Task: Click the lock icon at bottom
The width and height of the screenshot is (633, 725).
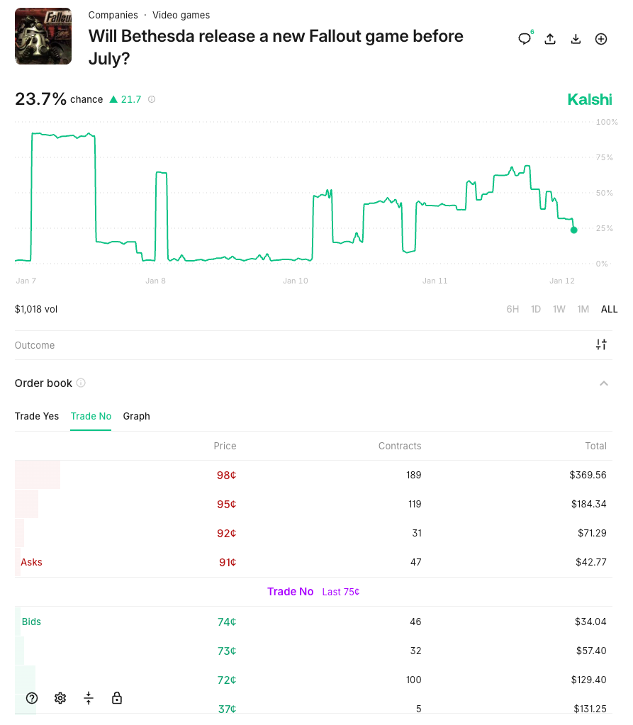Action: (x=117, y=698)
